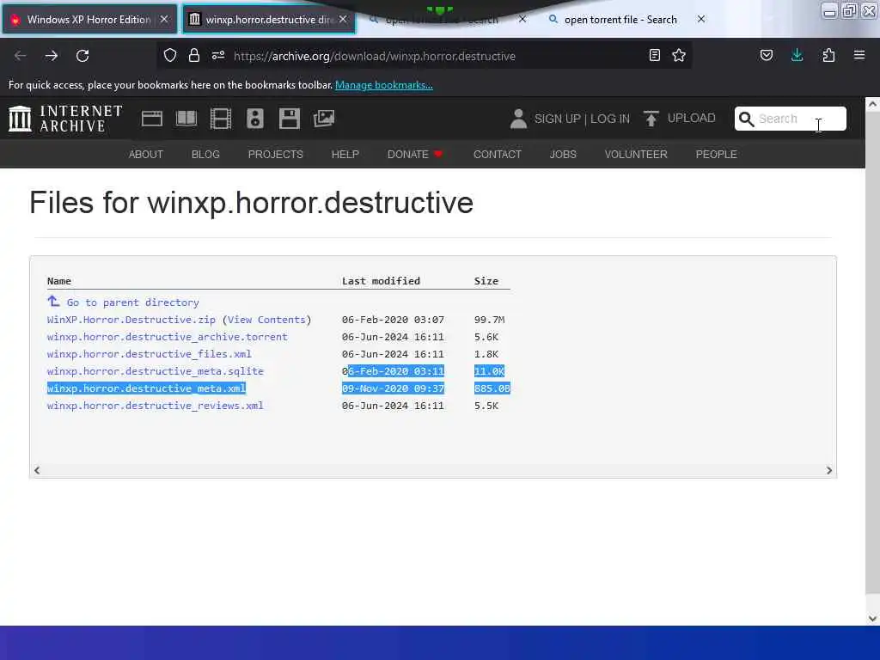Open the site permissions icon
The width and height of the screenshot is (880, 660).
218,55
